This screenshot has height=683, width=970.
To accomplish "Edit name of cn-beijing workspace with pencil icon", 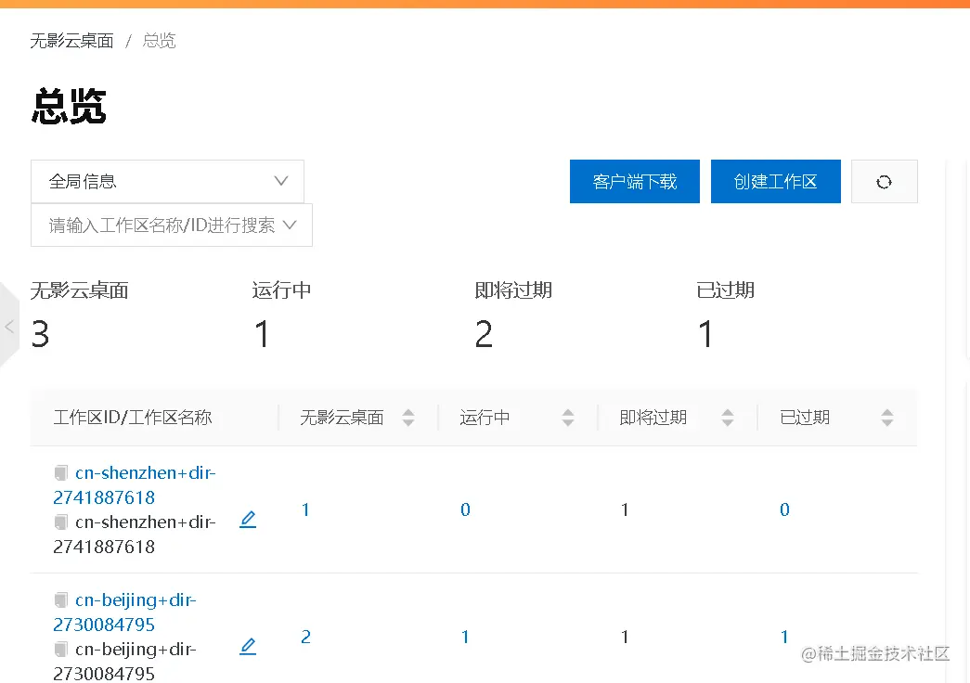I will pos(248,646).
